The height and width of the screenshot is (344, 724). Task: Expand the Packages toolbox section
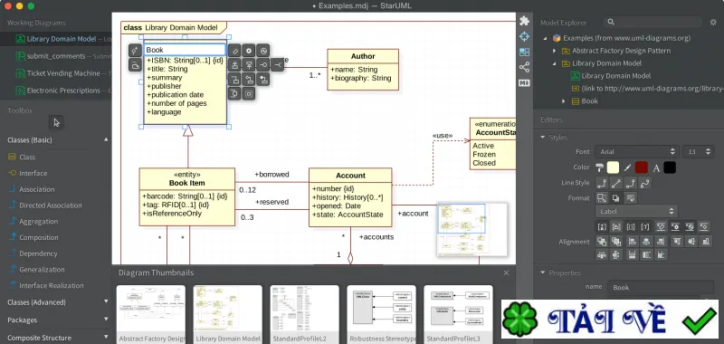(106, 320)
